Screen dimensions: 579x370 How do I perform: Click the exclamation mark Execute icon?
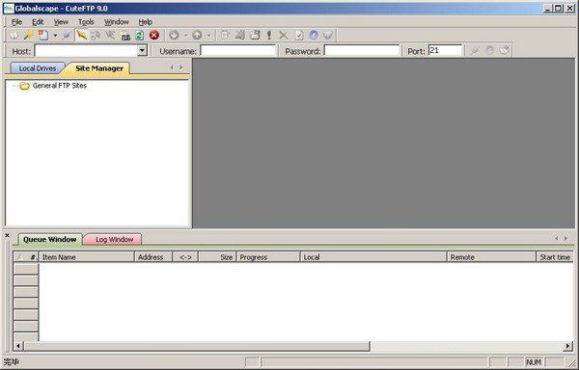[269, 36]
